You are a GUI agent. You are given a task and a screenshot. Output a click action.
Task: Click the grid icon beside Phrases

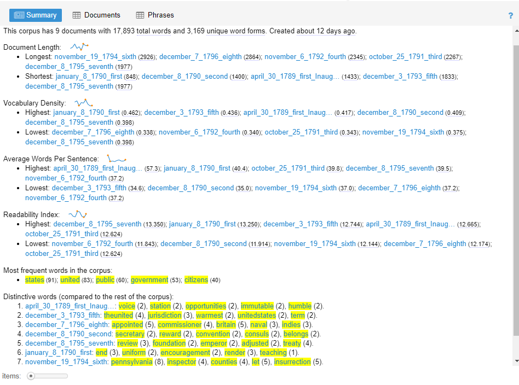(x=139, y=15)
